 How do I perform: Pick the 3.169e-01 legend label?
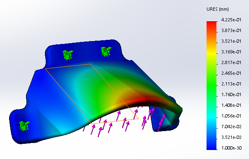[x=231, y=52]
